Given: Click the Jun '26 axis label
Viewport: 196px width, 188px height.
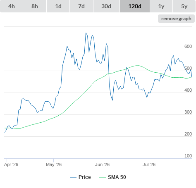Looking at the screenshot, I should point(102,164).
